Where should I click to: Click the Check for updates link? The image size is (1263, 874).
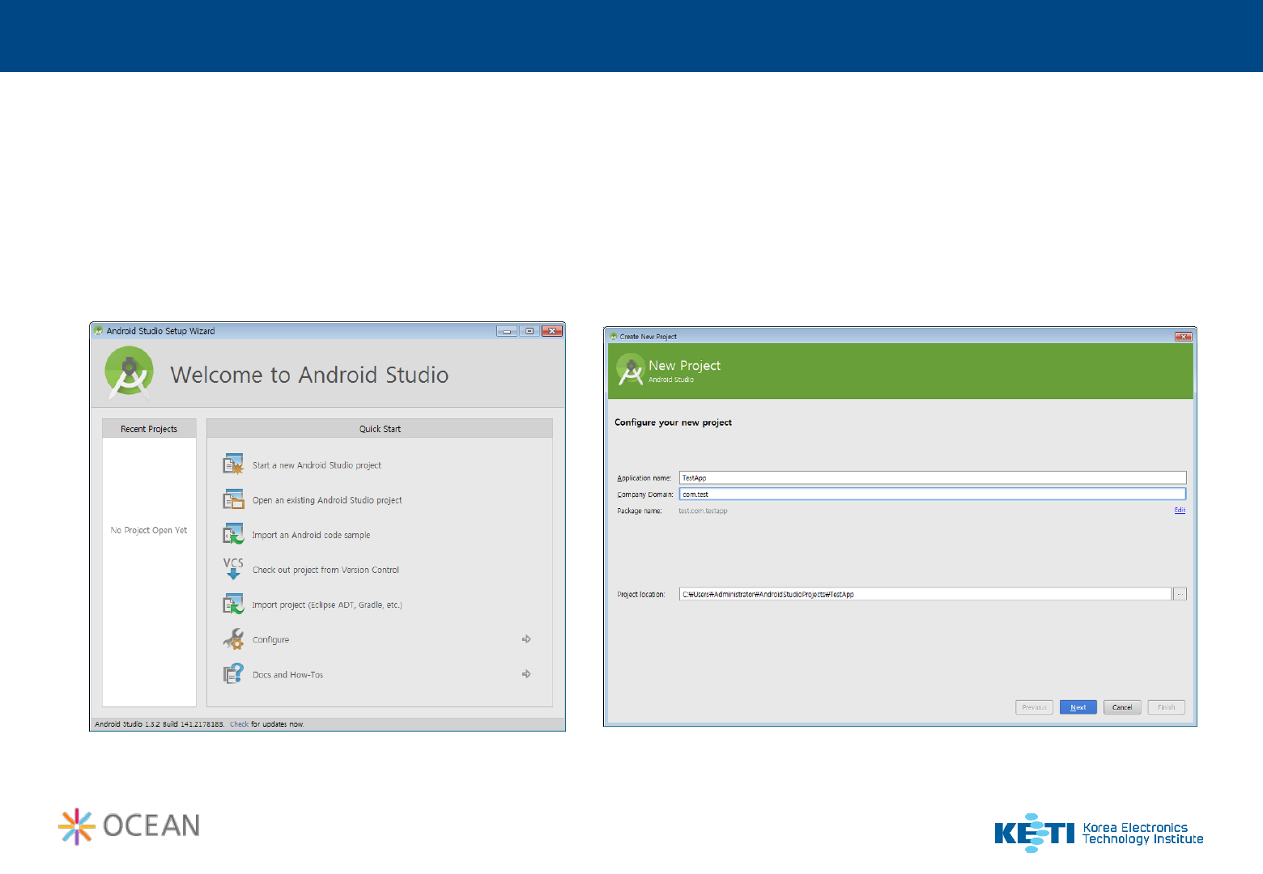[239, 724]
